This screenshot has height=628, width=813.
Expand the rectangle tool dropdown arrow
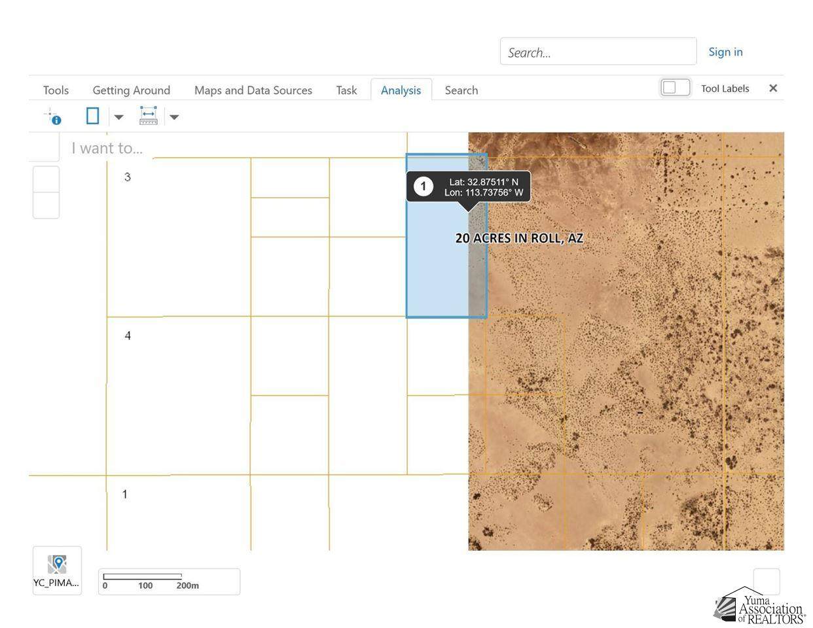click(x=118, y=117)
